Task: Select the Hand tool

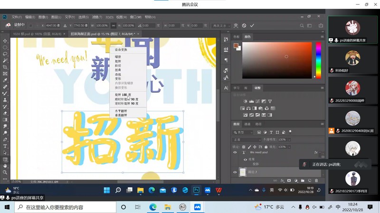Action: point(5,166)
